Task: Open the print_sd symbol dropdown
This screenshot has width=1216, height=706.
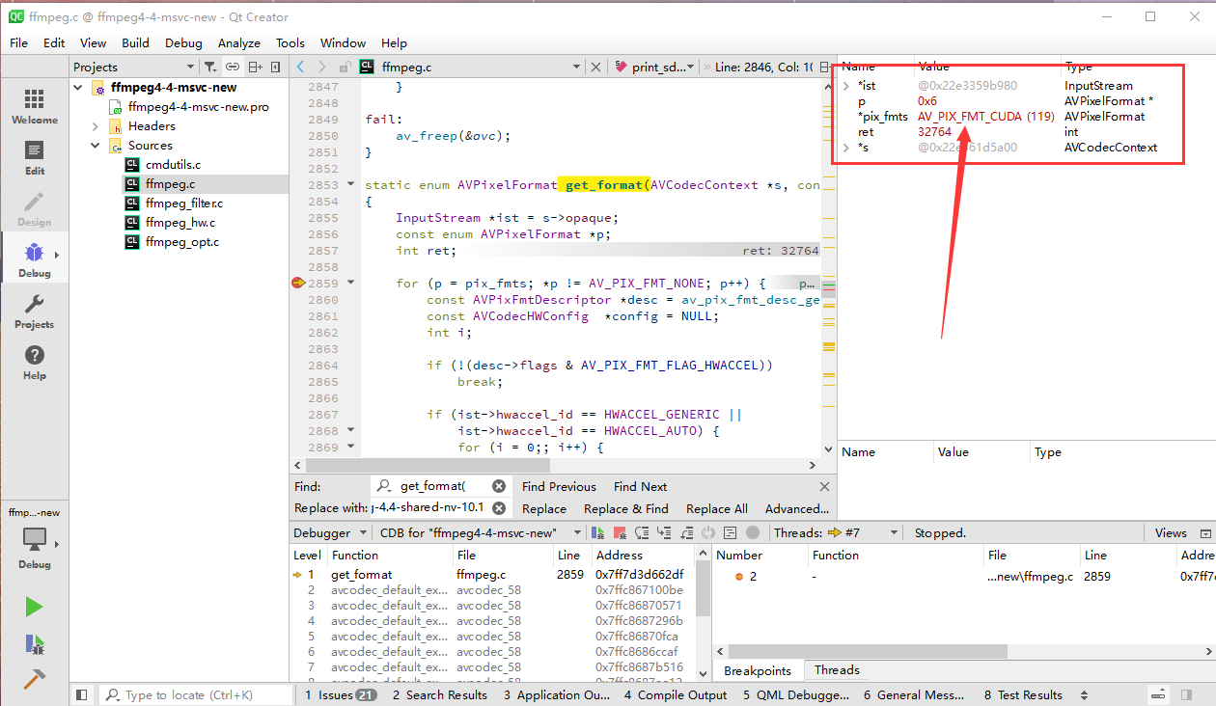Action: point(653,67)
